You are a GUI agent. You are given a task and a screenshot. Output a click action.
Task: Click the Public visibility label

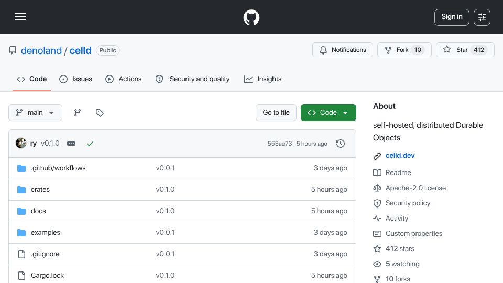coord(108,50)
